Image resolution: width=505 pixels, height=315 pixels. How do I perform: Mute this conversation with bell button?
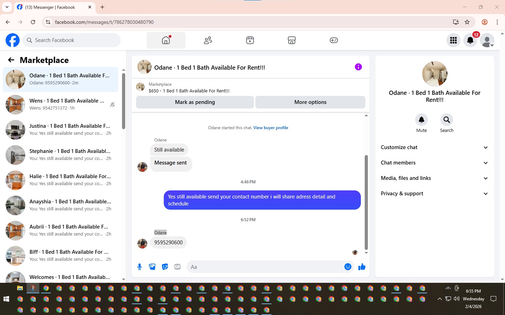422,120
